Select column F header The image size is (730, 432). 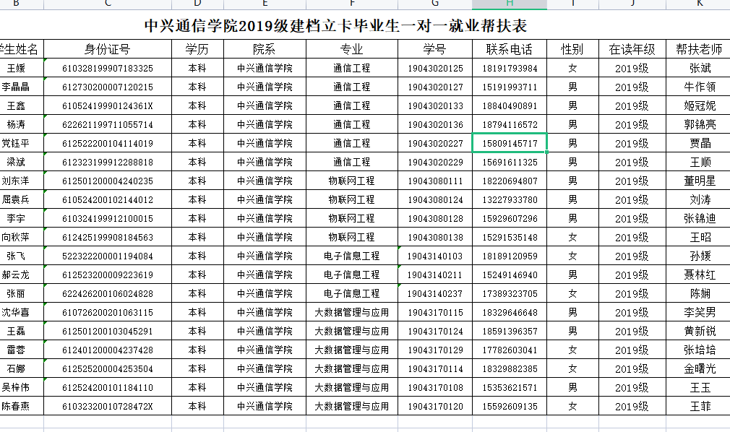(x=352, y=4)
